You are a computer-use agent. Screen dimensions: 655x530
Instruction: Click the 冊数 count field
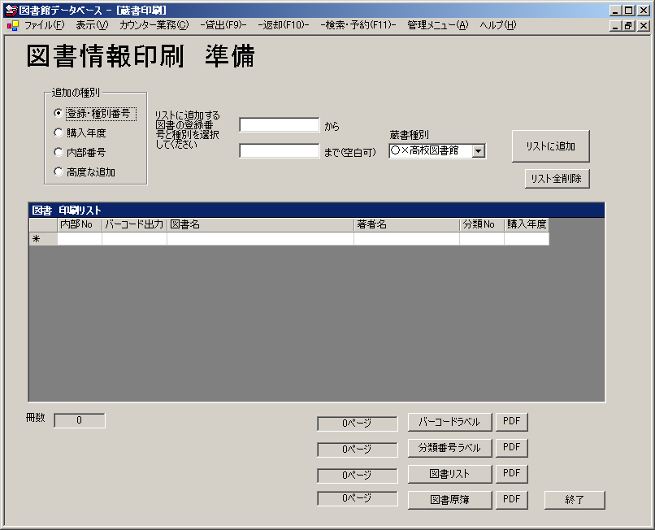point(80,420)
